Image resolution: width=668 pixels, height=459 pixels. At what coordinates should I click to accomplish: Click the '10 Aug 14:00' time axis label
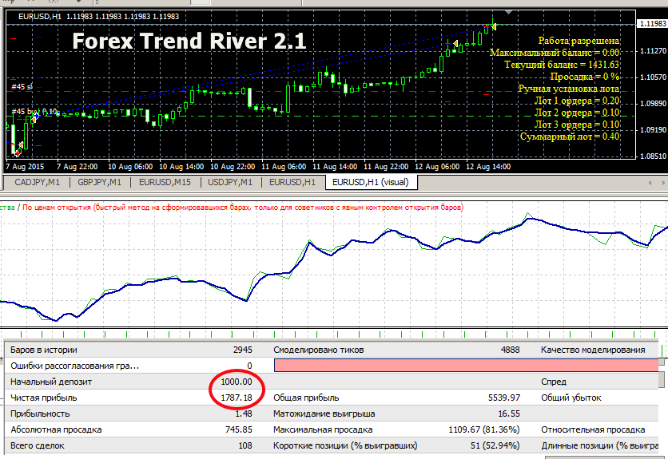(x=181, y=167)
